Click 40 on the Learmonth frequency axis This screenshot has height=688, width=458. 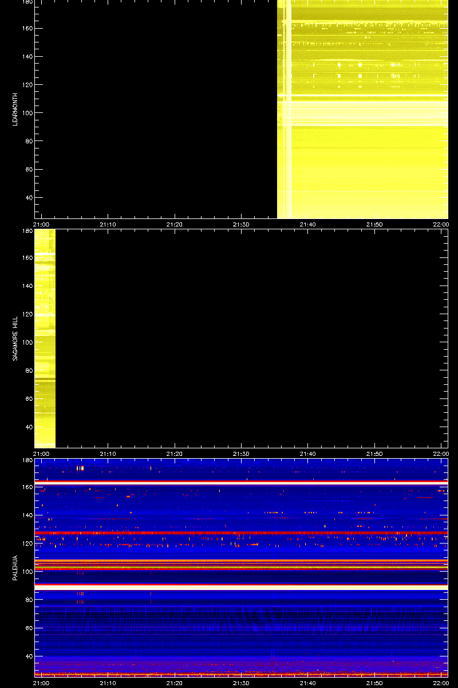[29, 198]
